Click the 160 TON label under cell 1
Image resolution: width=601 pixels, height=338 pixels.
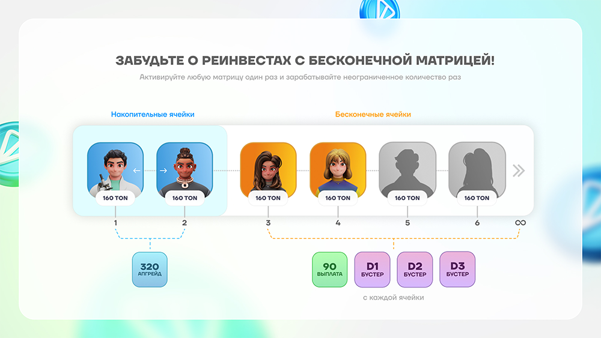pos(115,198)
